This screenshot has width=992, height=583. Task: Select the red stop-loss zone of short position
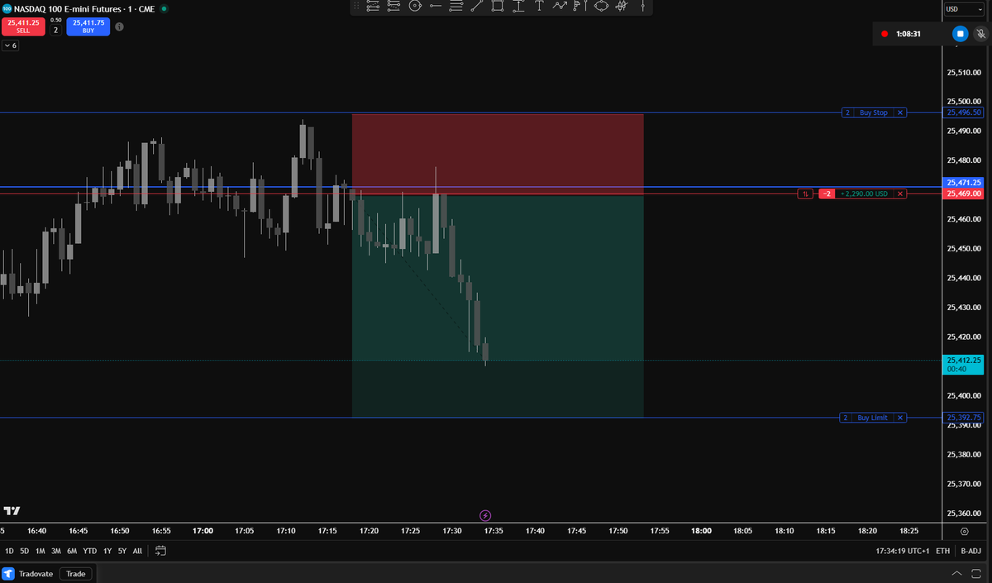click(x=498, y=154)
